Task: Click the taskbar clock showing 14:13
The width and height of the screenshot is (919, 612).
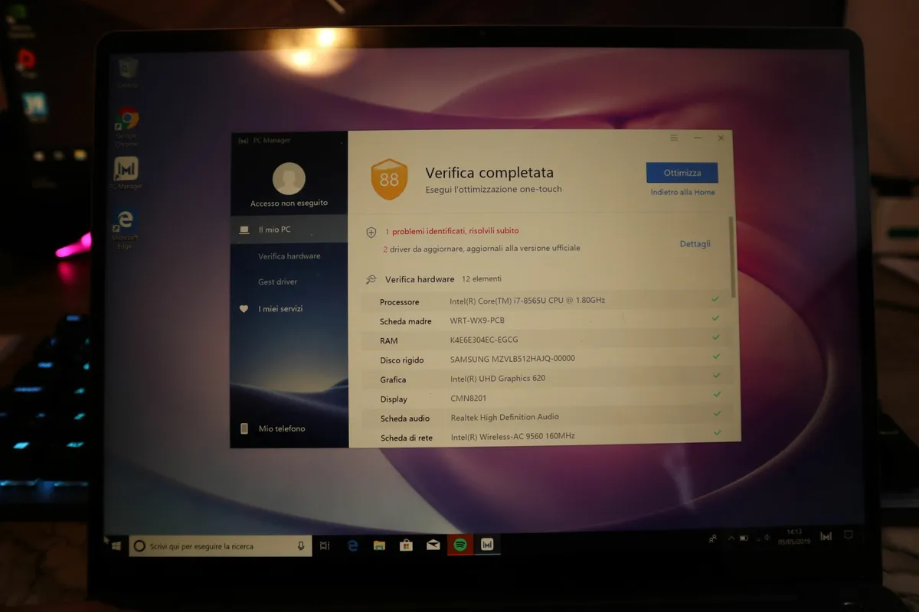Action: click(x=793, y=536)
